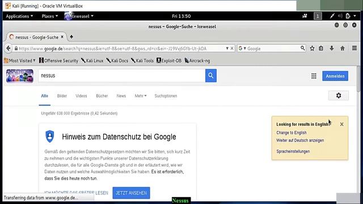Click the JETZT ANSEHEN button

coord(131,193)
